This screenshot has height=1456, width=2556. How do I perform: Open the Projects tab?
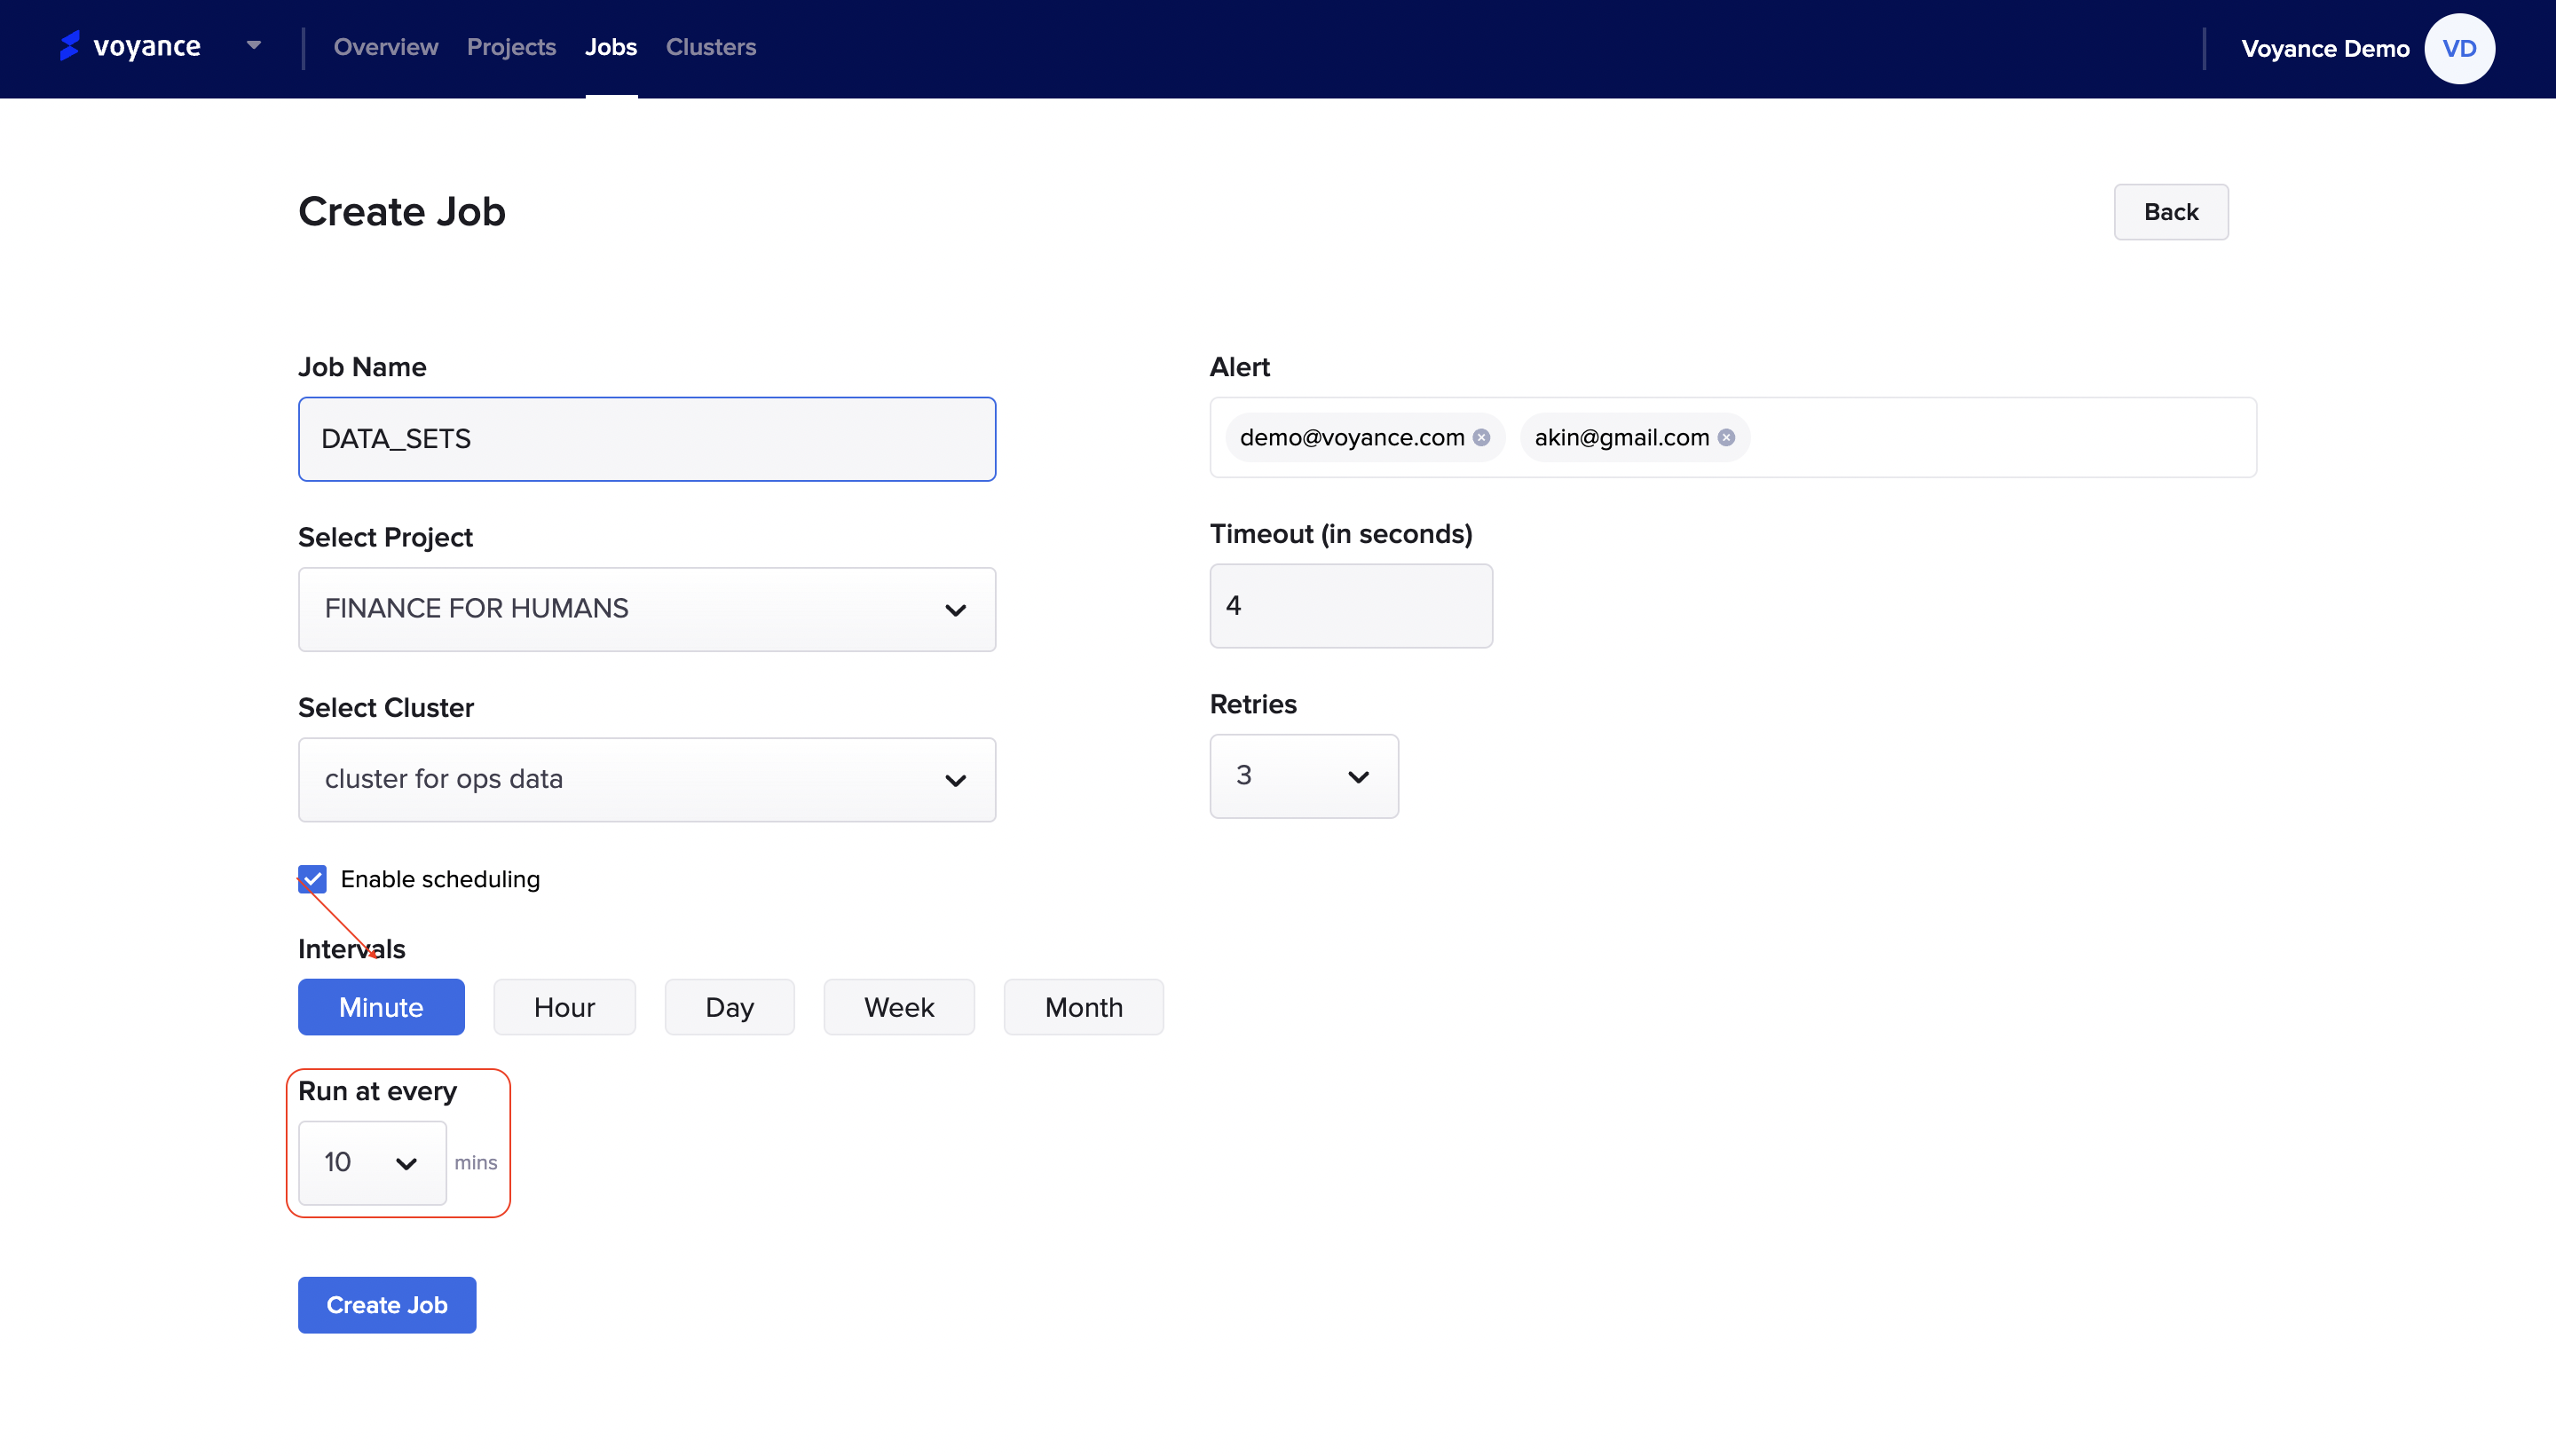coord(511,47)
